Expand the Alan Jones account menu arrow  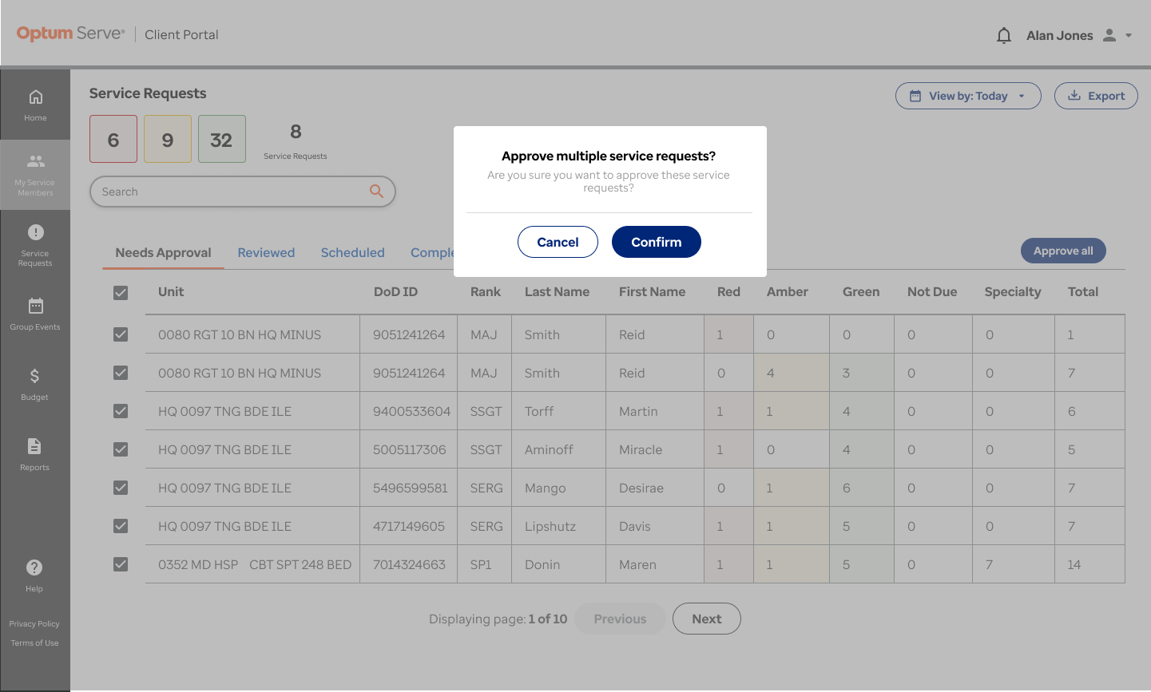(1129, 35)
